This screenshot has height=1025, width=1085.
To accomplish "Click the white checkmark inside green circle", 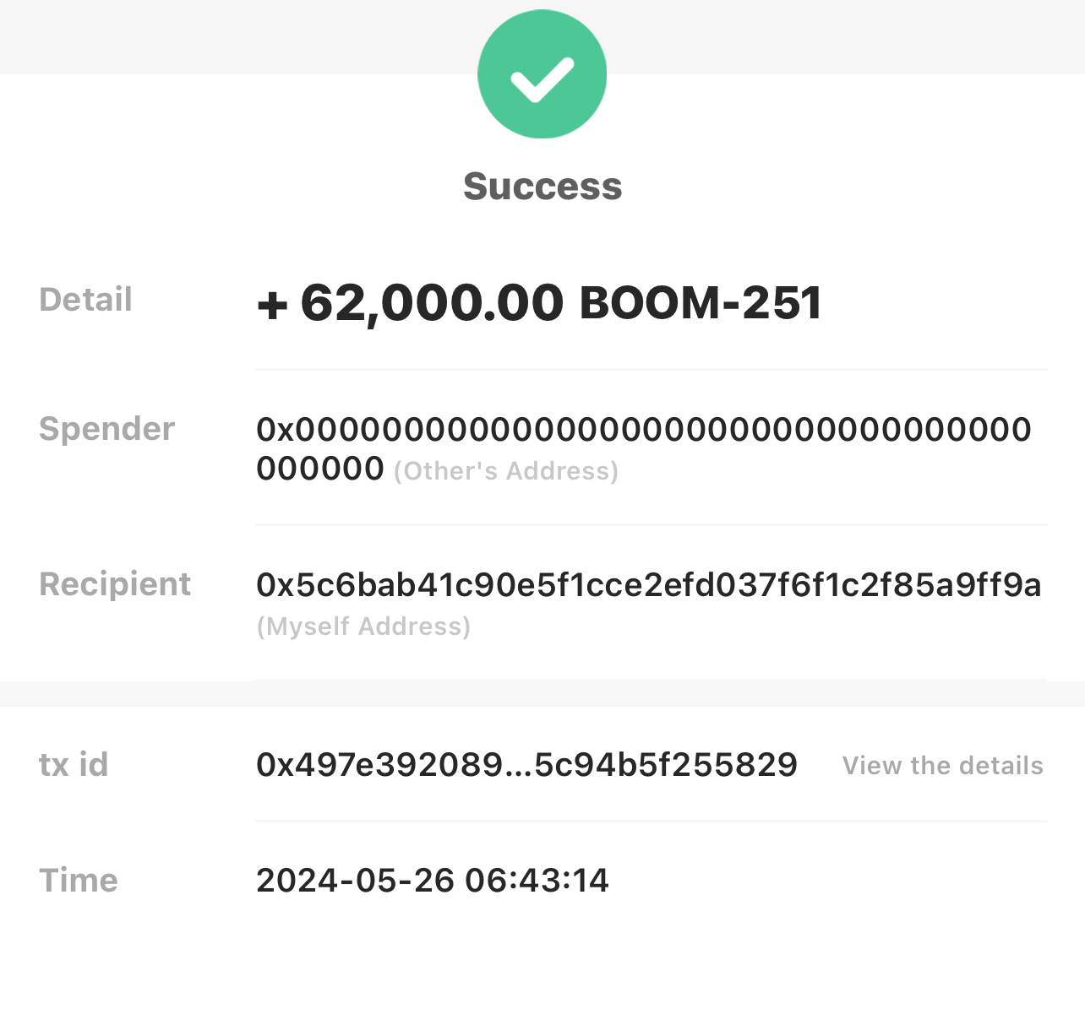I will [x=542, y=79].
